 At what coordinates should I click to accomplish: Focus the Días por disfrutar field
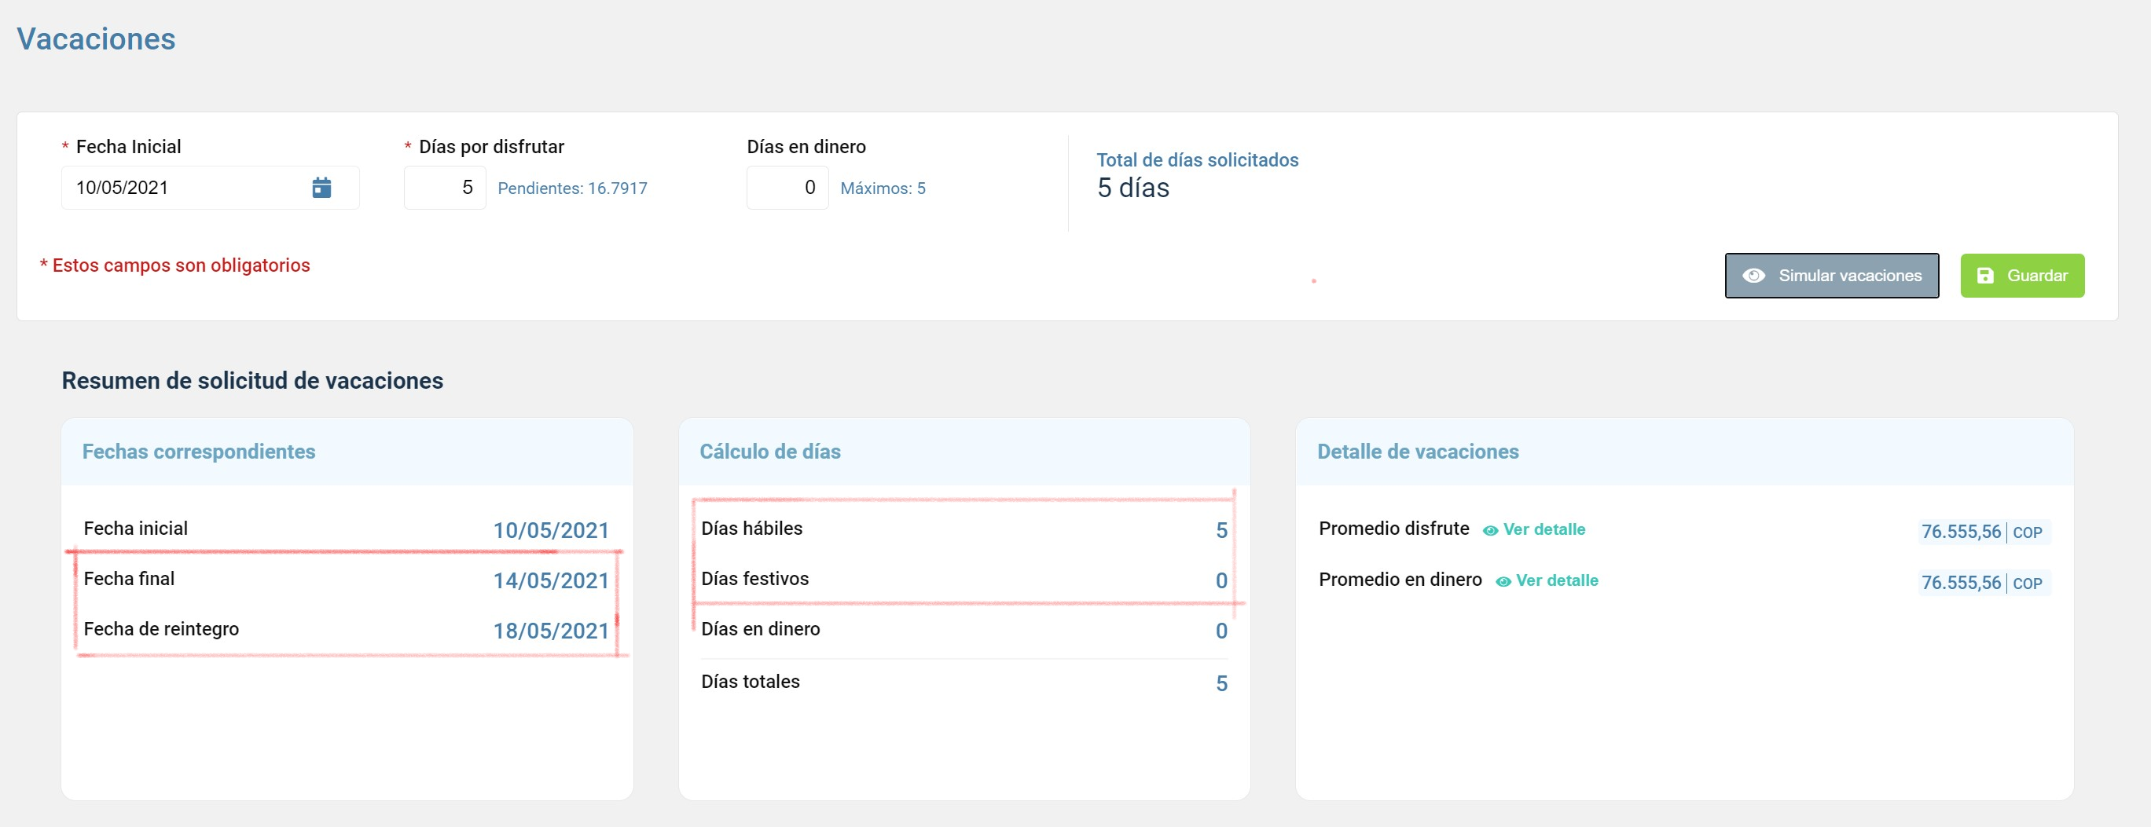point(444,188)
